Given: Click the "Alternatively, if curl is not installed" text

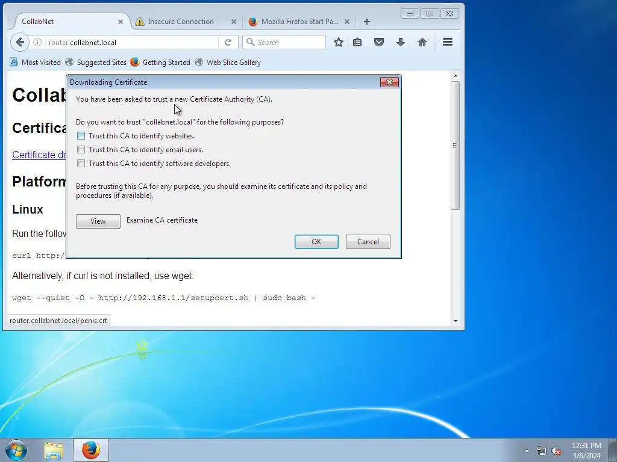Looking at the screenshot, I should click(102, 276).
